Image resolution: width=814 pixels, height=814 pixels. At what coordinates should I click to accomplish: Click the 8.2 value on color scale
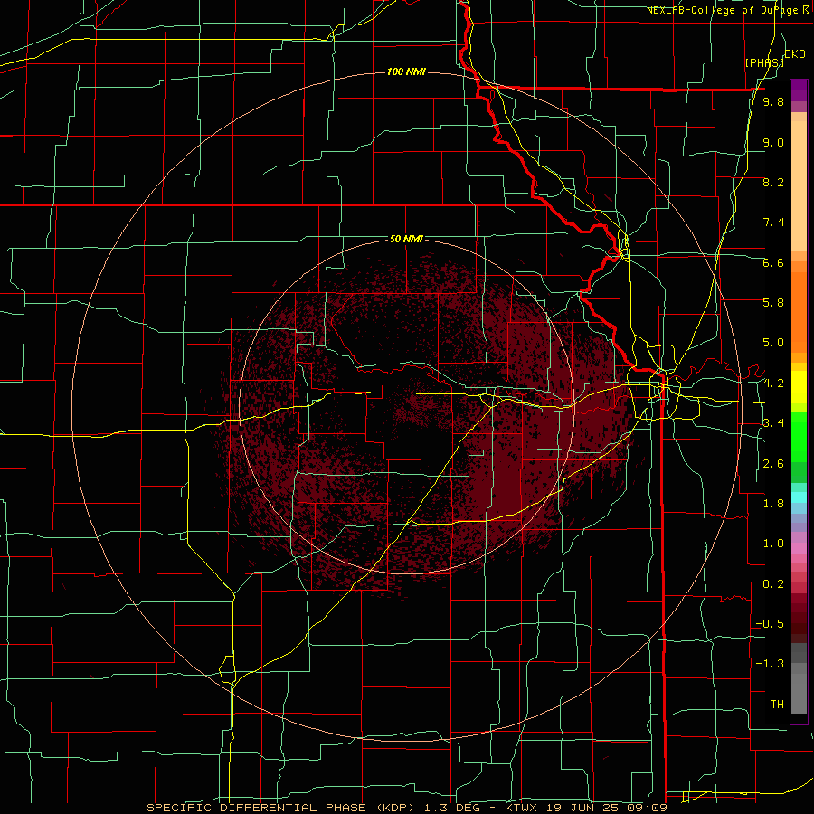click(773, 182)
